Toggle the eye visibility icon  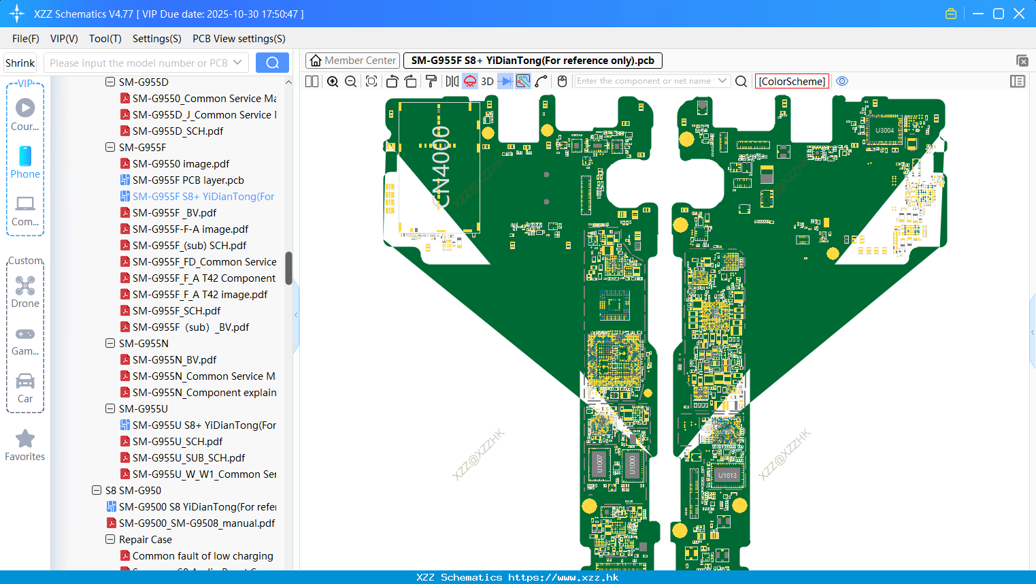pos(842,81)
